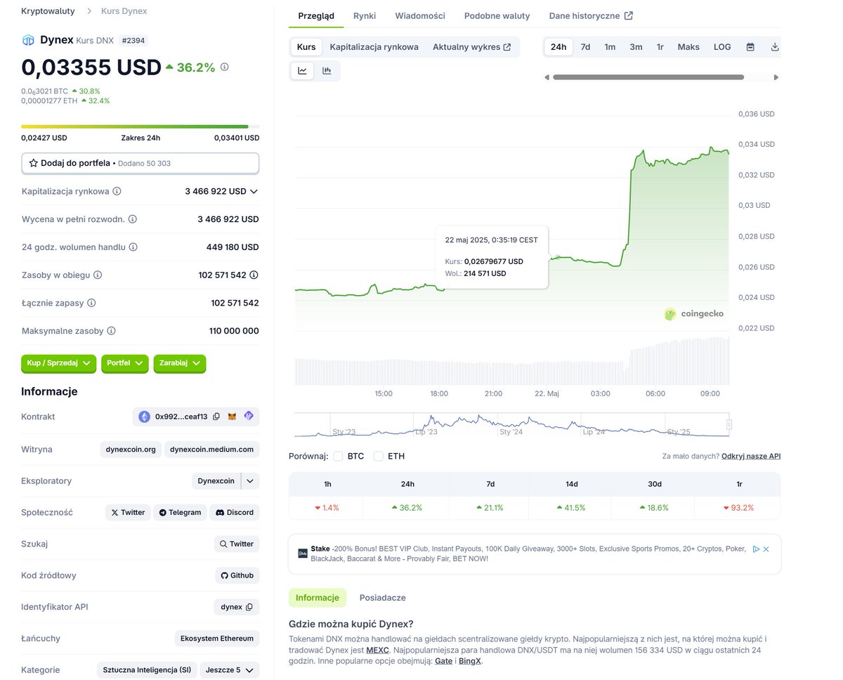The height and width of the screenshot is (680, 843).
Task: Open the Aktualny wykres external link
Action: [471, 47]
